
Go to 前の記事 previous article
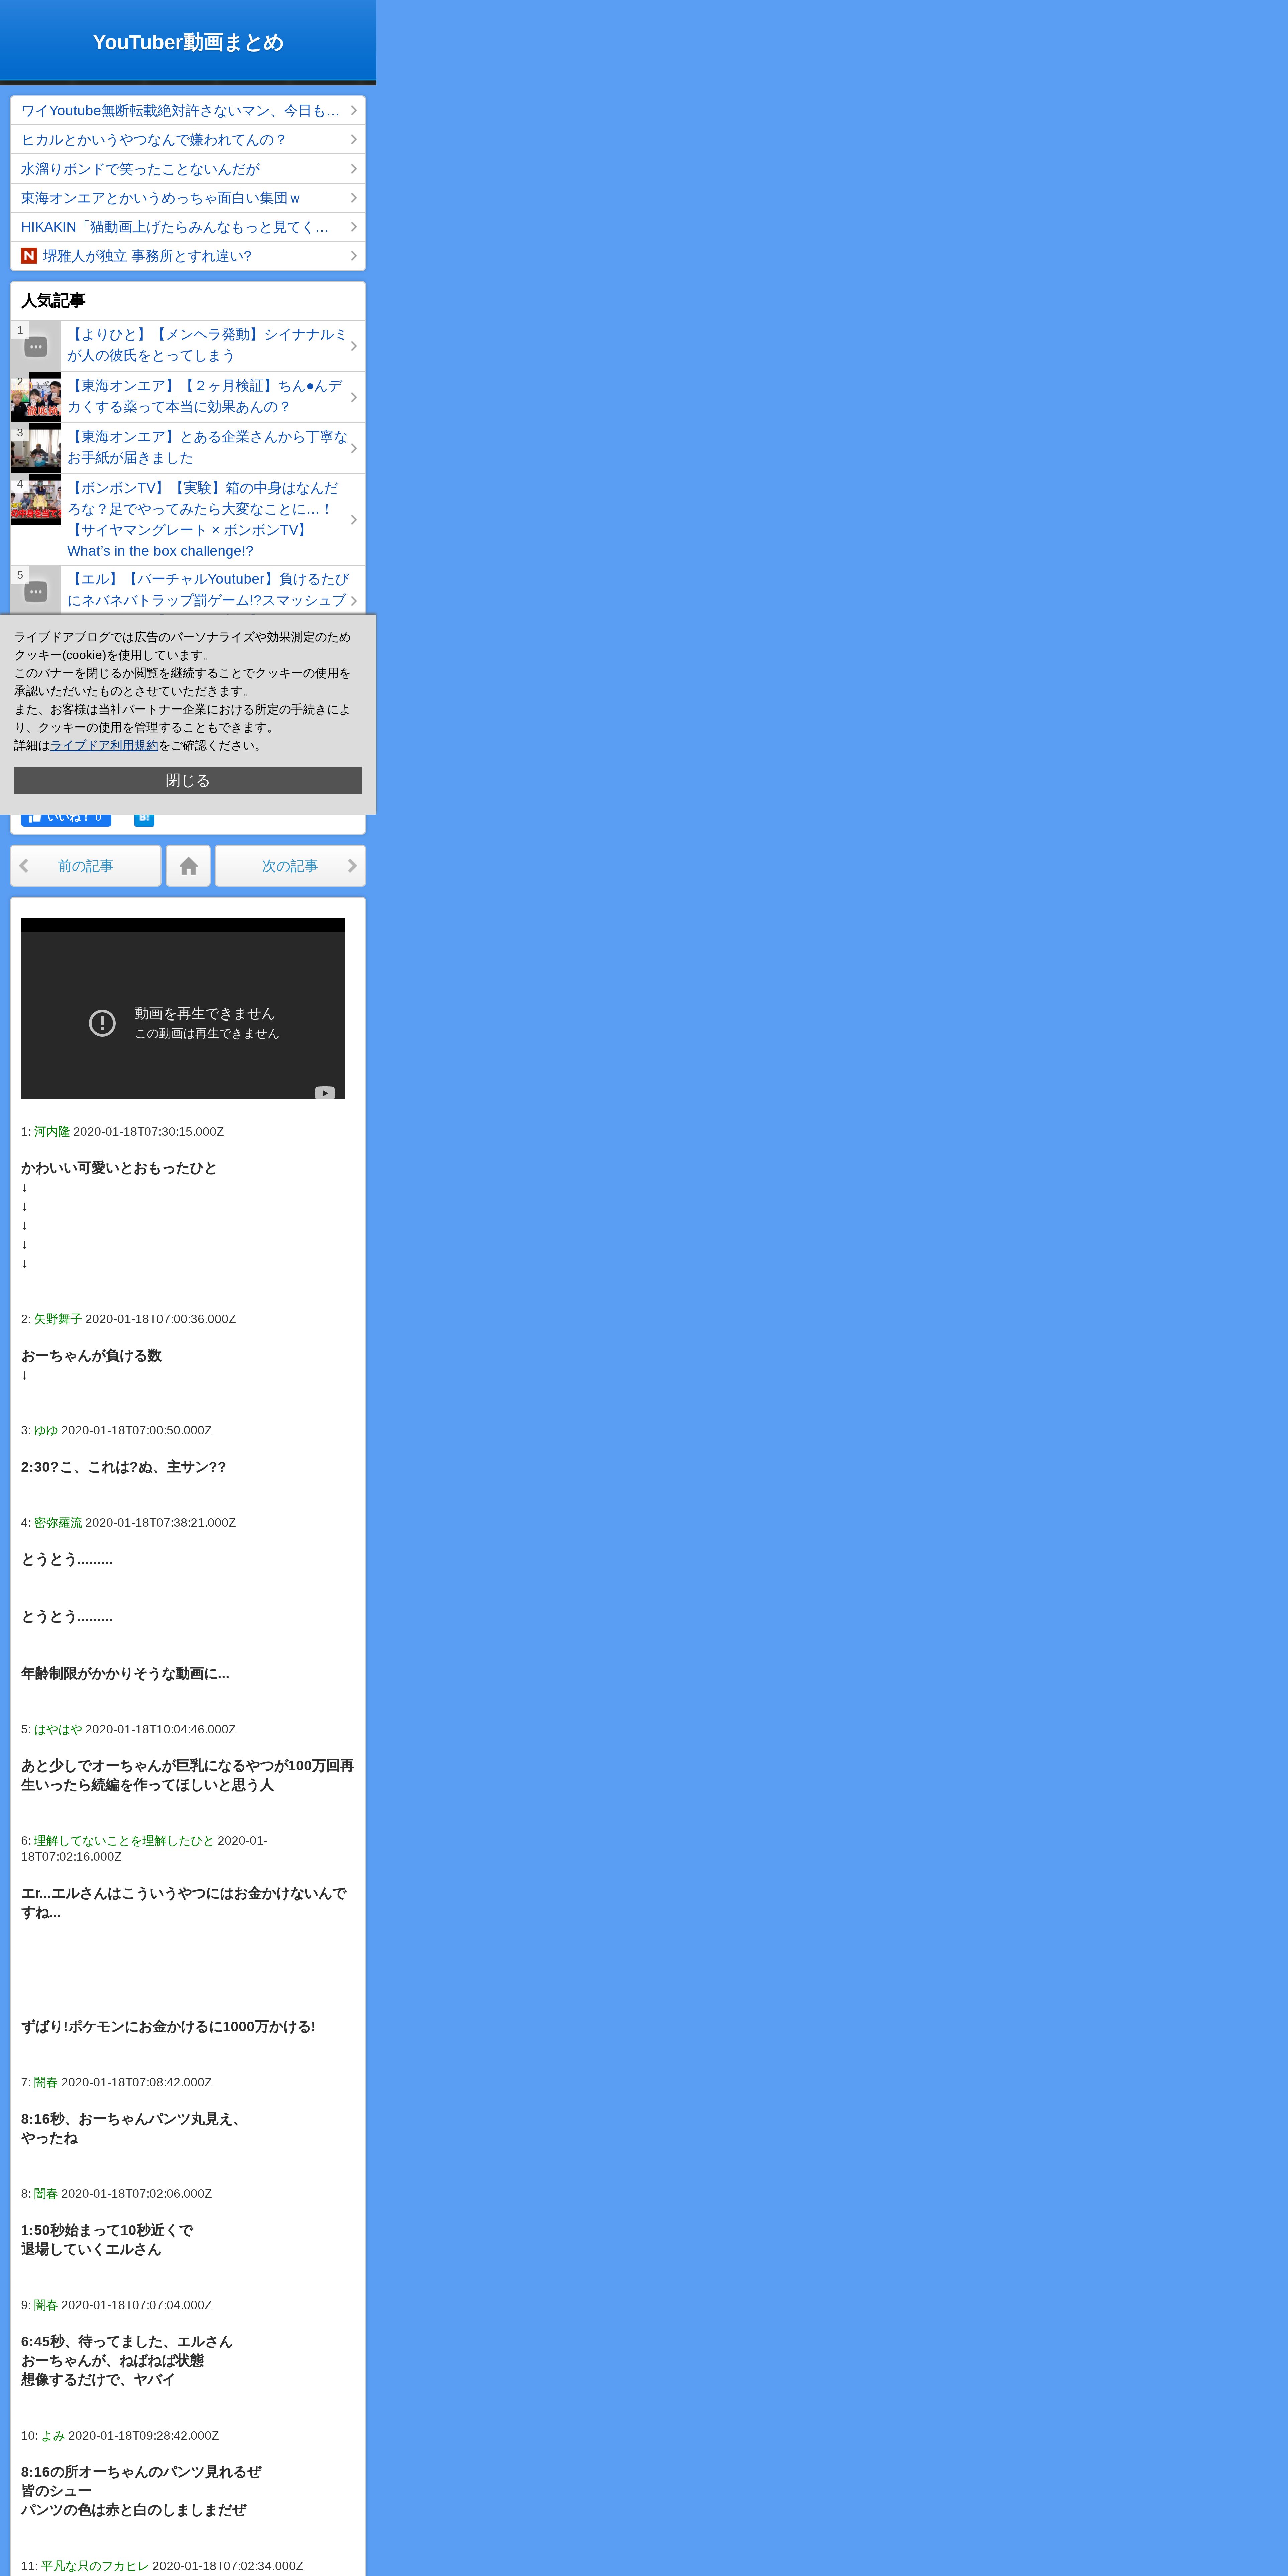click(x=86, y=866)
